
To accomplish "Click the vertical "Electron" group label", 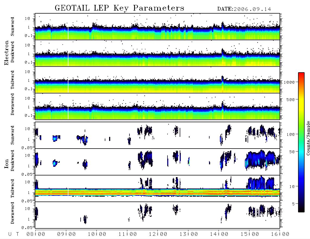I will [7, 53].
